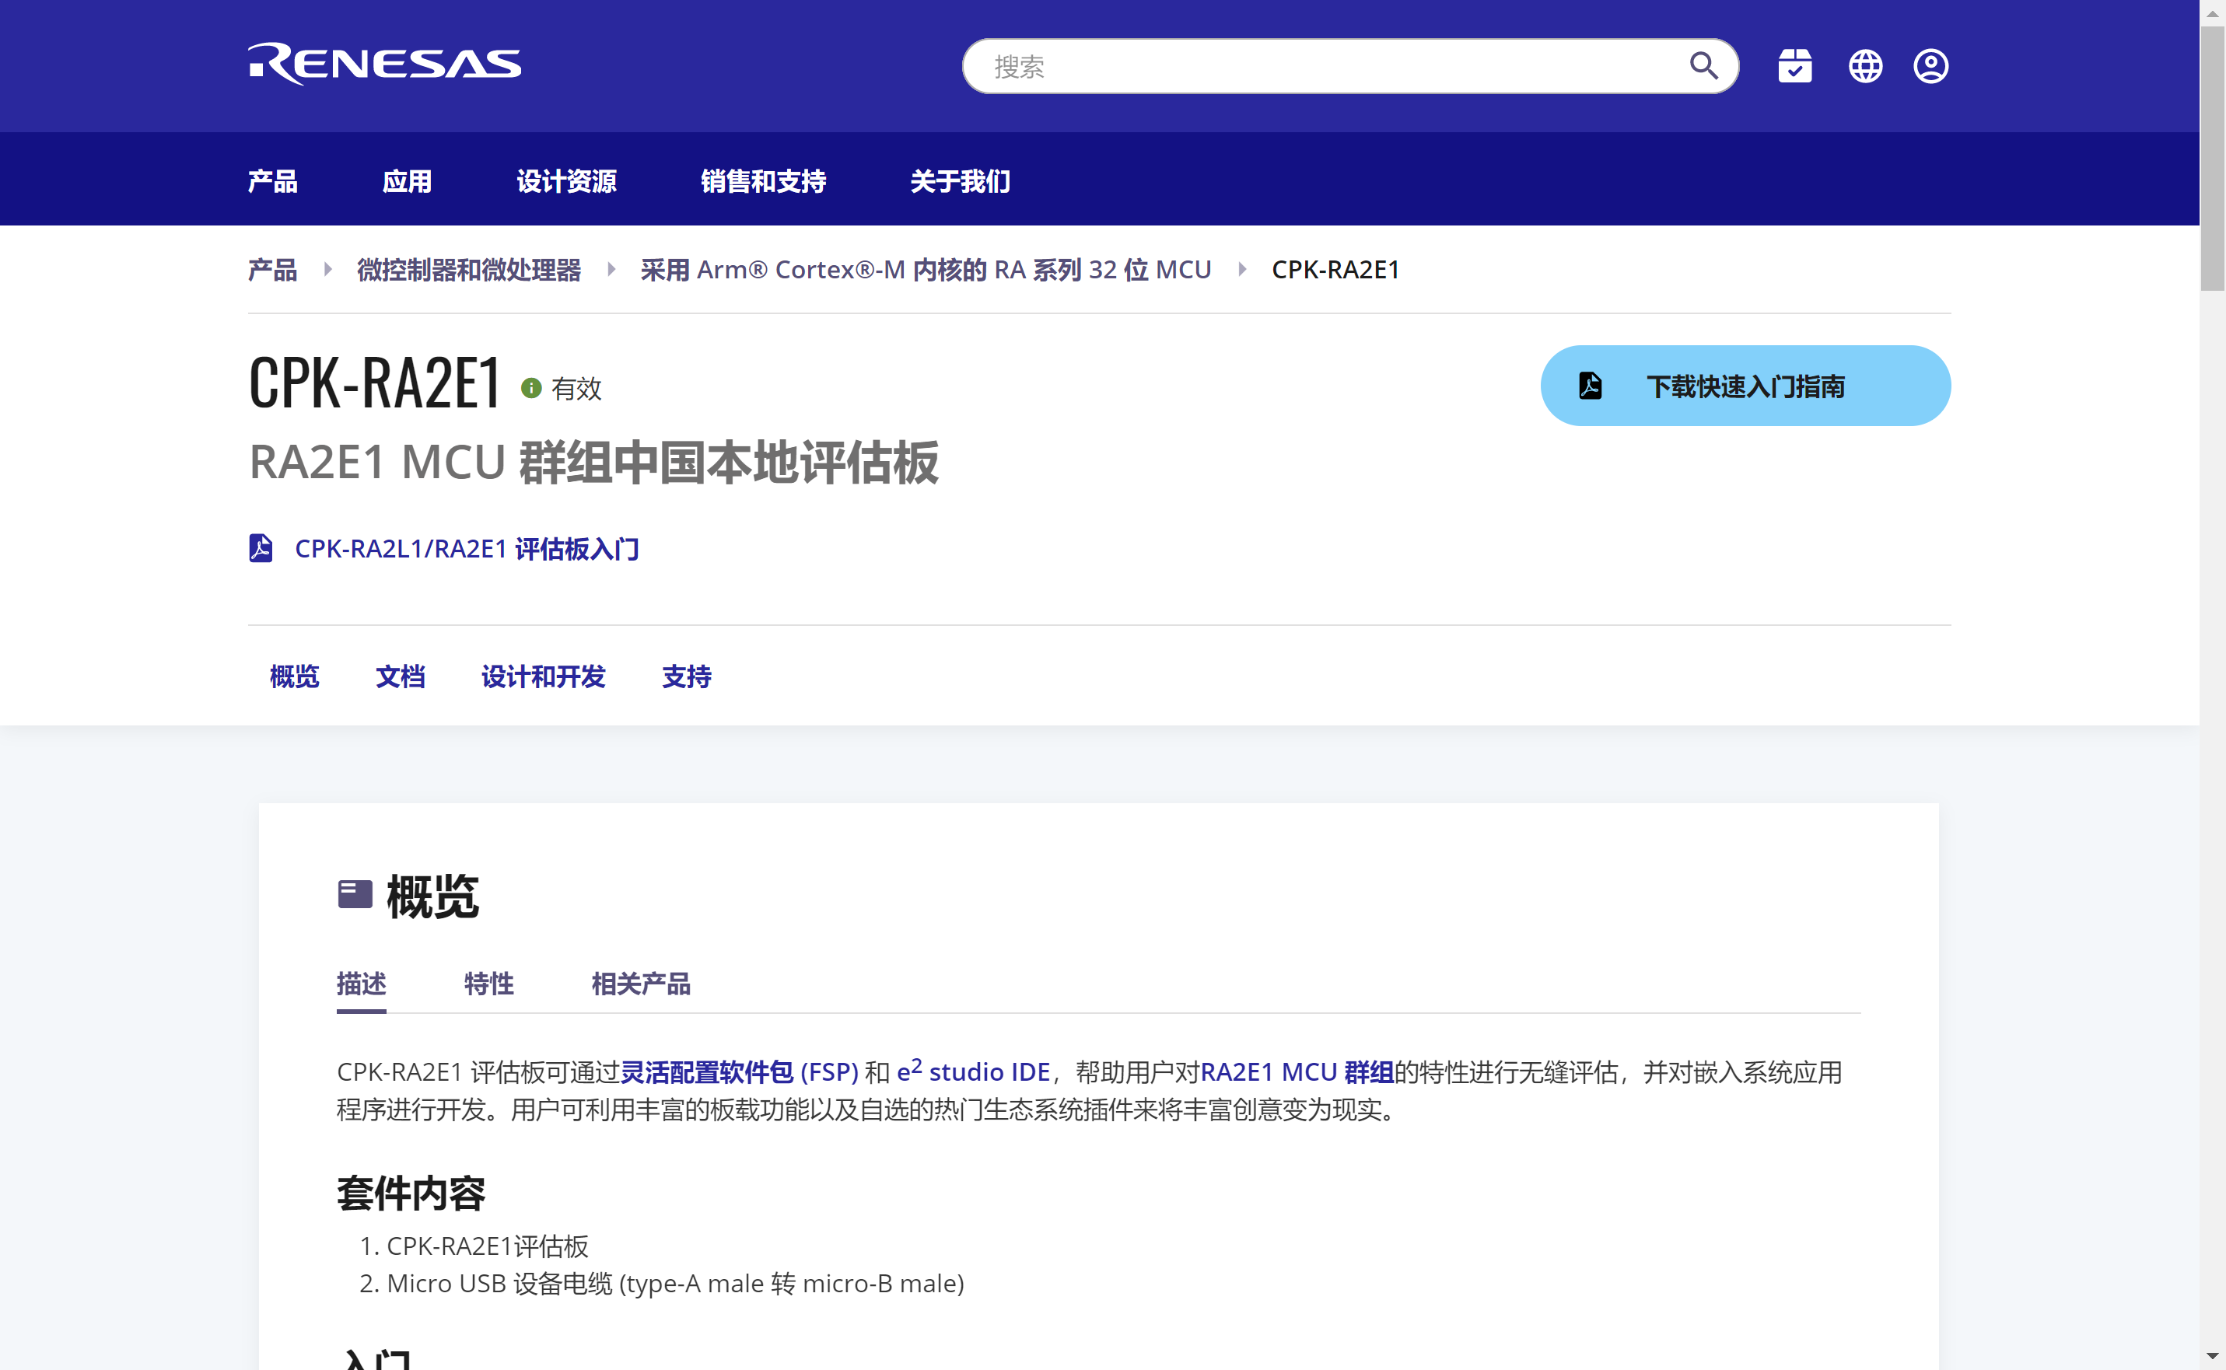Select the 设计和开发 section tab
2226x1370 pixels.
point(543,677)
